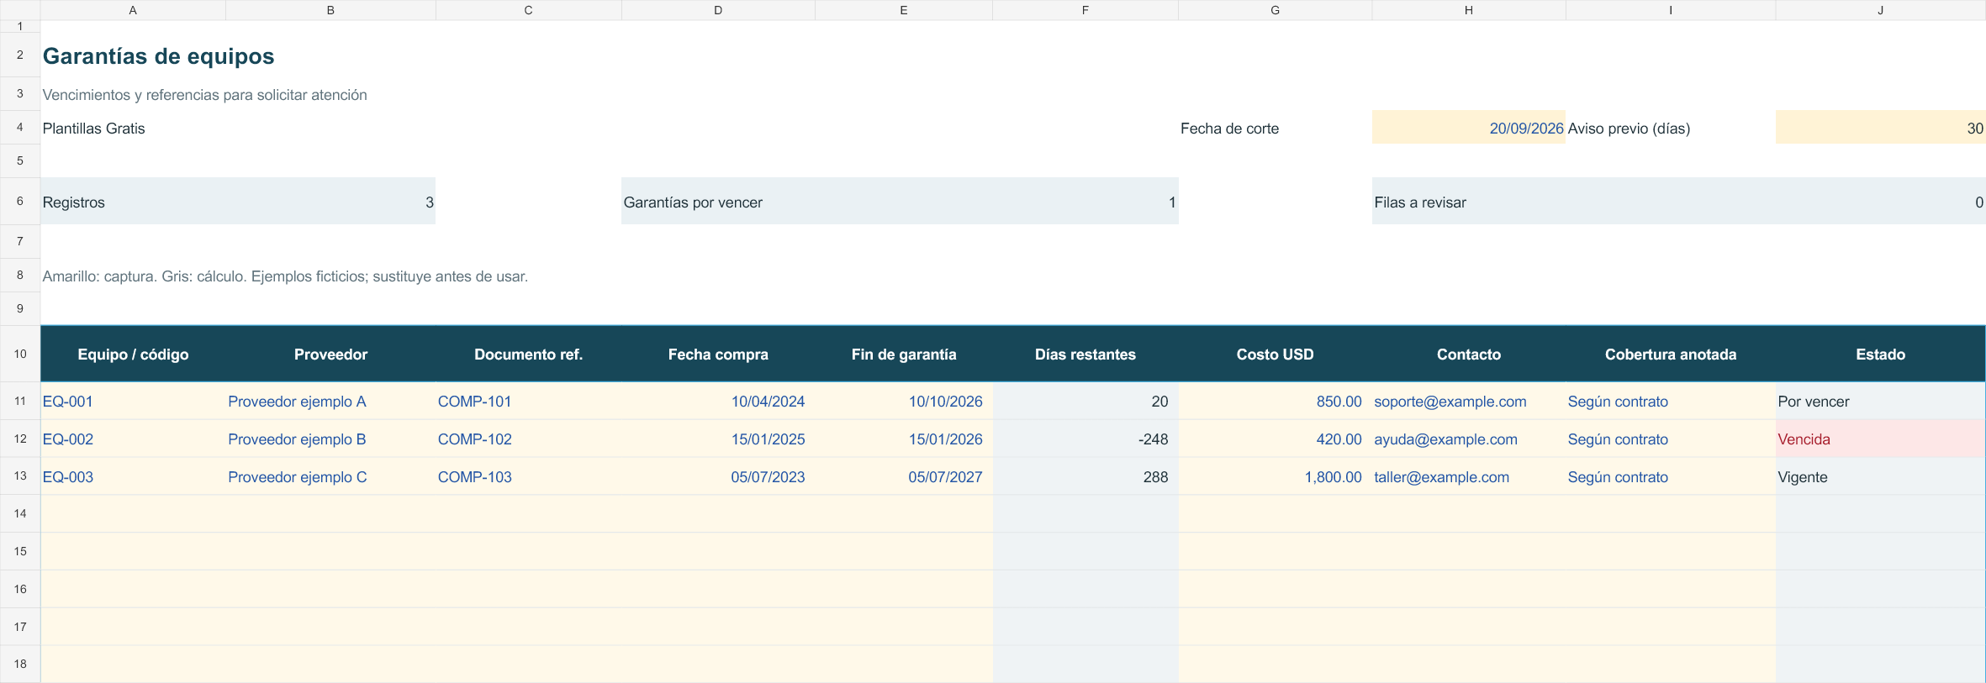The image size is (1986, 683).
Task: Select row 10 header
Action: (20, 354)
